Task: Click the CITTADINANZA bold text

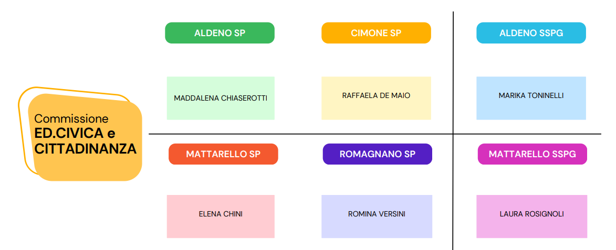Action: click(86, 148)
